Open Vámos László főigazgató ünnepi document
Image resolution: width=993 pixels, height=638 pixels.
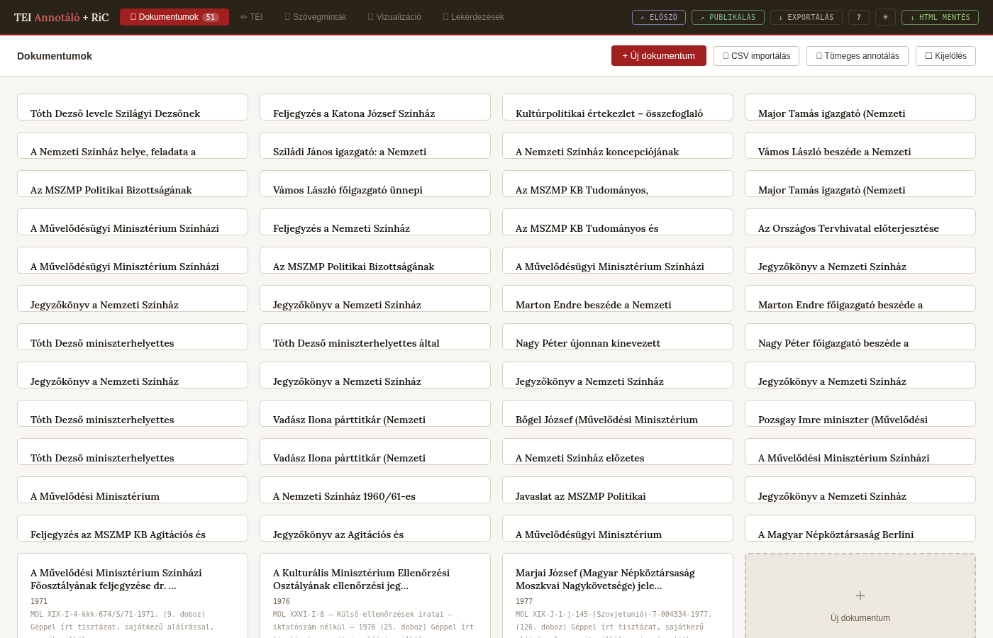(x=375, y=184)
